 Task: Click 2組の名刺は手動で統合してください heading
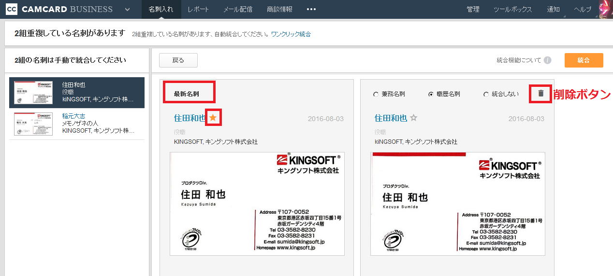pos(70,60)
